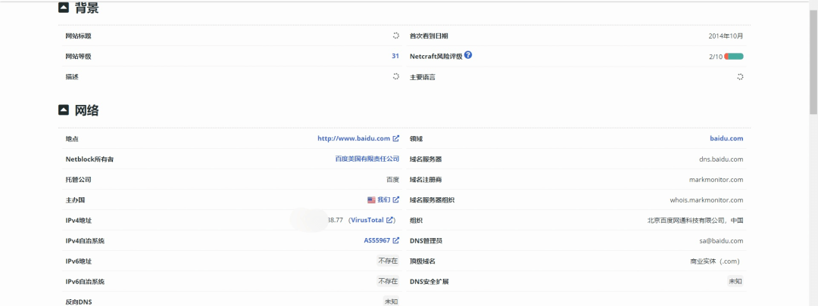
Task: Click the 背景 section heading
Action: tap(86, 8)
